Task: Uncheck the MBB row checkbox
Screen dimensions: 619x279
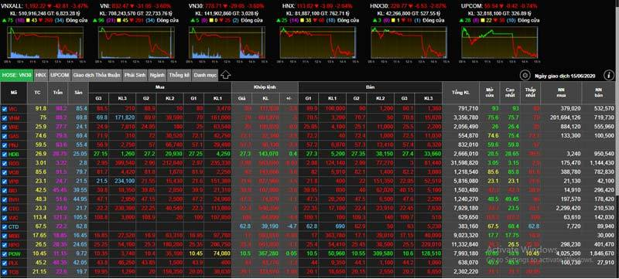Action: (x=5, y=236)
